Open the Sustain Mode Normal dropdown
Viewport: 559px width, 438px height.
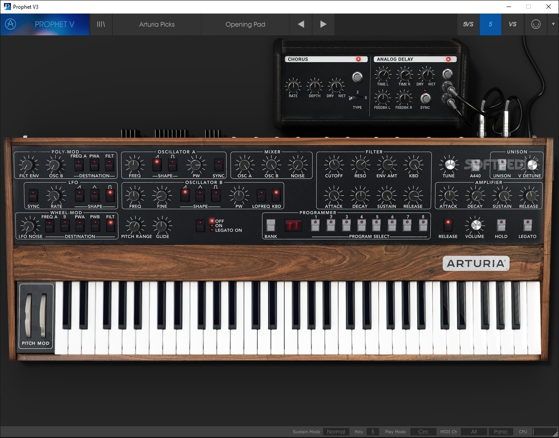[x=336, y=432]
